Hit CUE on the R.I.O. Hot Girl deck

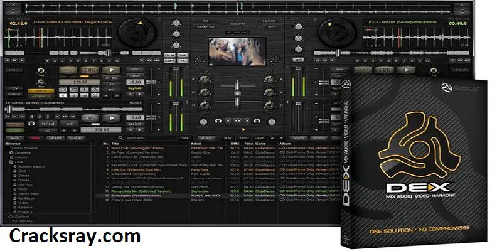pos(384,70)
